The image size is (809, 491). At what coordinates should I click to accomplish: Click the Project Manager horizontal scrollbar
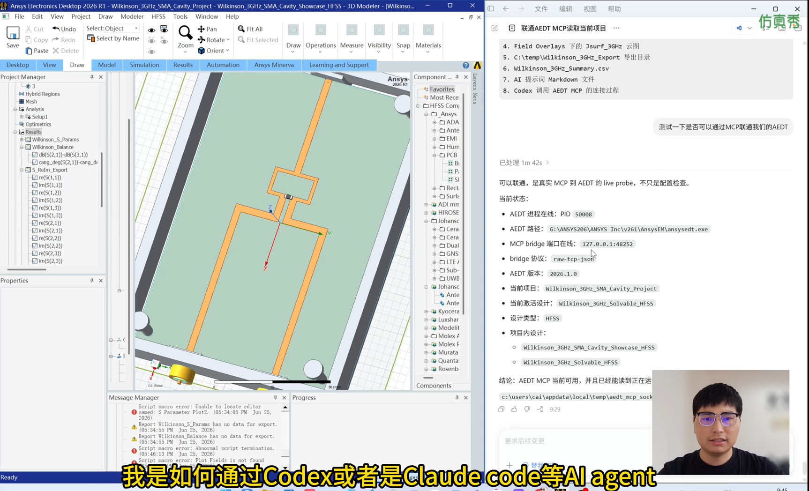tap(27, 269)
